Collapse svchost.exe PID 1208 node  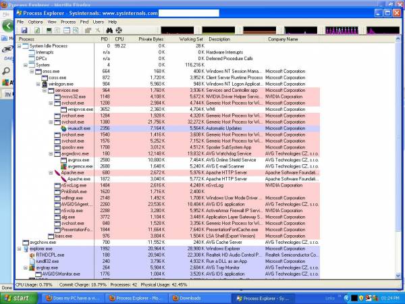(51, 103)
